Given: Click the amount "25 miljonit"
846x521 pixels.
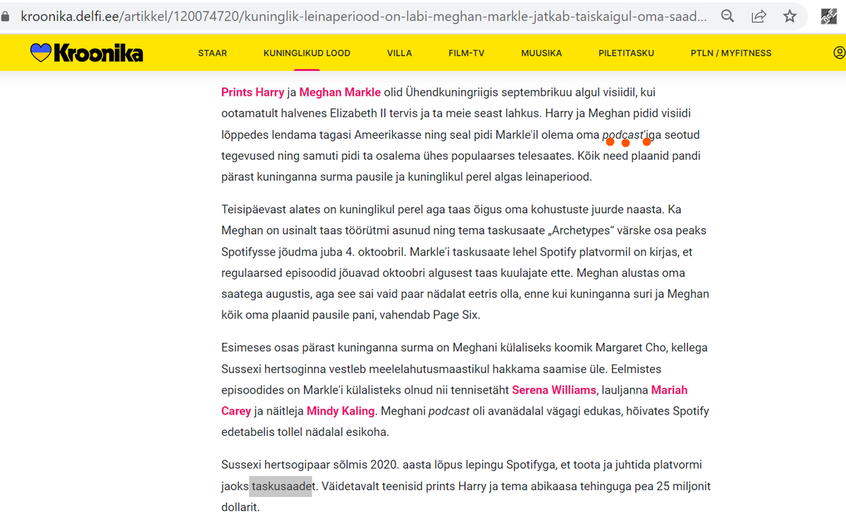Looking at the screenshot, I should [683, 486].
